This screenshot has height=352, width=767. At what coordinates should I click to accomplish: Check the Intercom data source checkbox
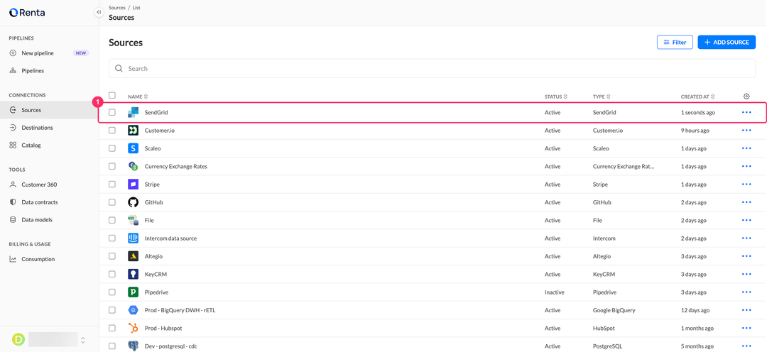[112, 238]
